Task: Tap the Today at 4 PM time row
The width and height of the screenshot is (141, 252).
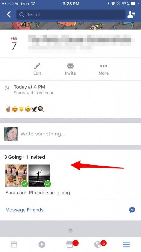Action: click(70, 90)
